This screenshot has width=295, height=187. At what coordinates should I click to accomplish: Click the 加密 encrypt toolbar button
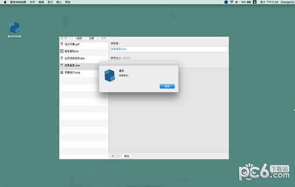tap(91, 38)
